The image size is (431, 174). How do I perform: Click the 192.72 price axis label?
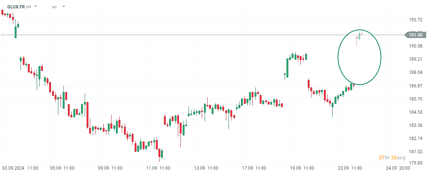click(416, 19)
